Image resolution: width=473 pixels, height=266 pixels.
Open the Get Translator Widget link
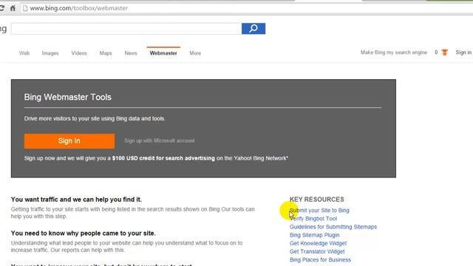317,251
